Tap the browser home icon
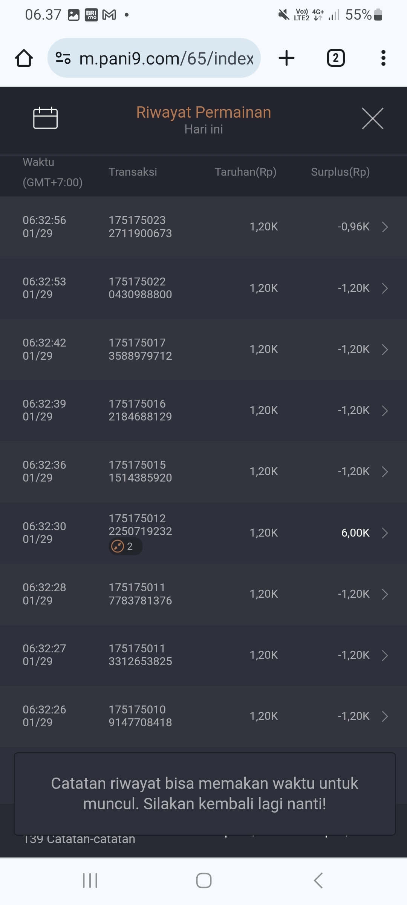Image resolution: width=407 pixels, height=905 pixels. [24, 58]
